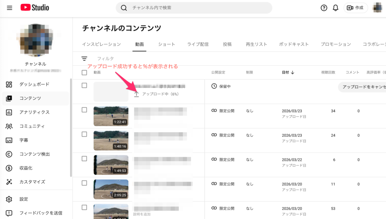Open the account avatar menu
This screenshot has width=386, height=219.
[x=378, y=8]
